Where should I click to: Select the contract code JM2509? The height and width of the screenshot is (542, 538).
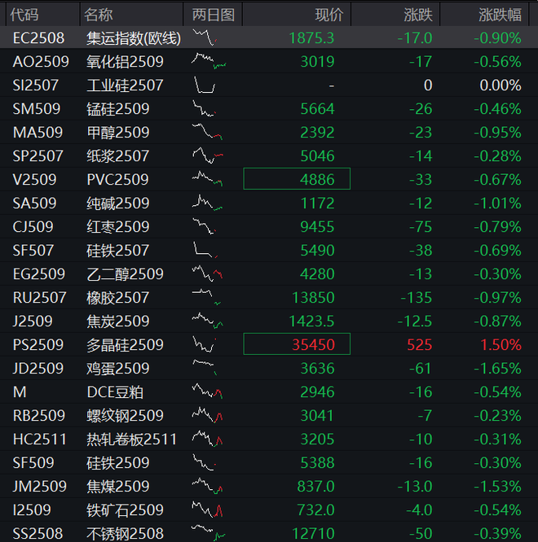pos(38,486)
